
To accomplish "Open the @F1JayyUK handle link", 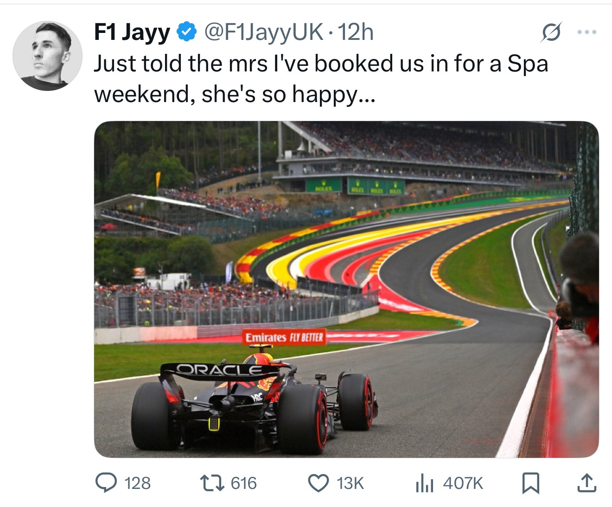I will pyautogui.click(x=263, y=32).
